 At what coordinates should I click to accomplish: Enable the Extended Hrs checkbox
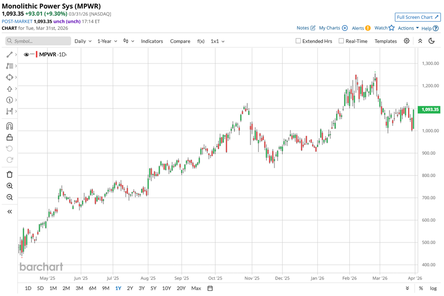[298, 41]
